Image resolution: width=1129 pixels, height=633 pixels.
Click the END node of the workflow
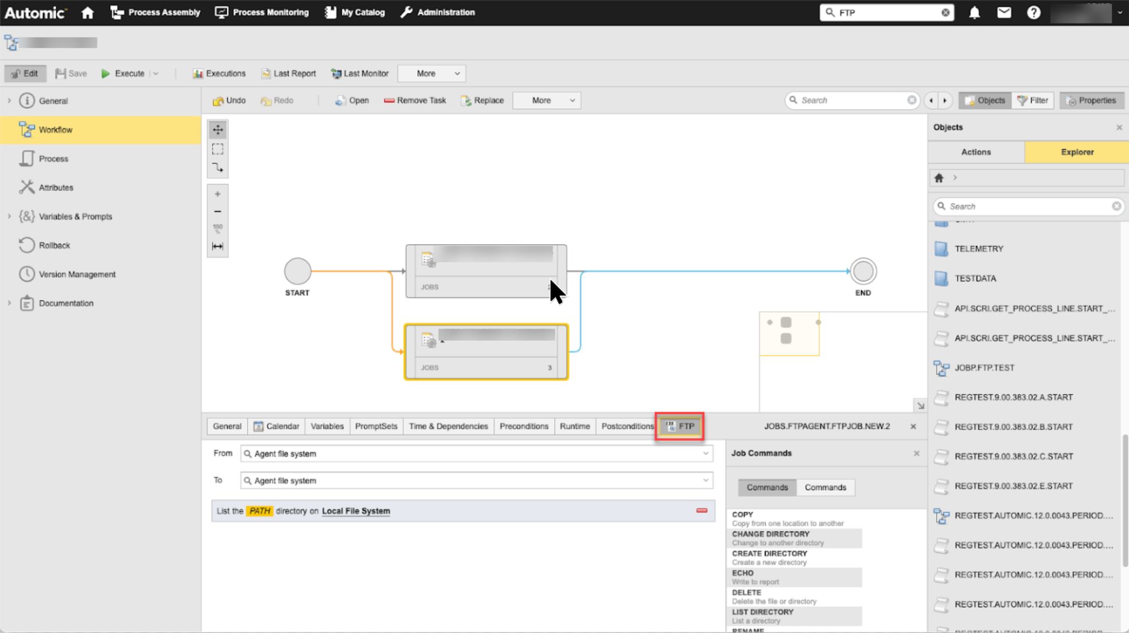[863, 271]
